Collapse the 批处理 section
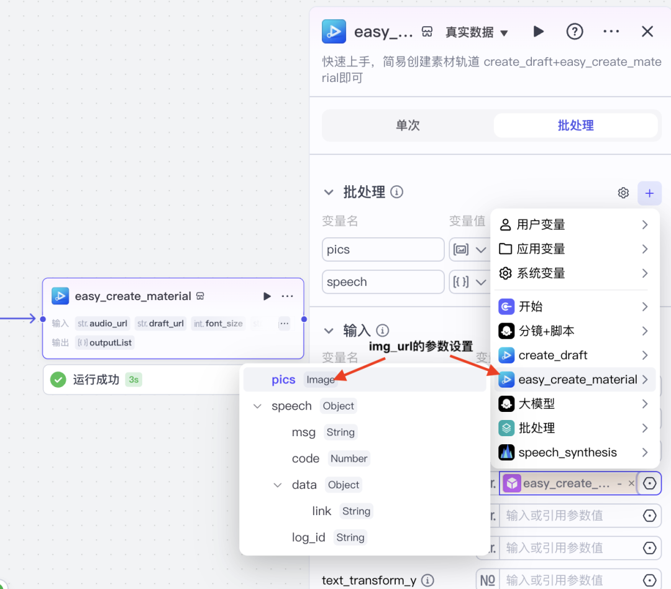This screenshot has width=671, height=589. [x=328, y=192]
